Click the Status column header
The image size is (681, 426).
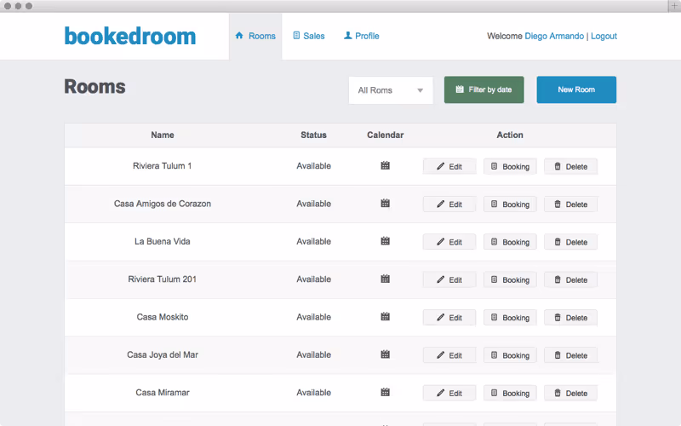coord(313,135)
